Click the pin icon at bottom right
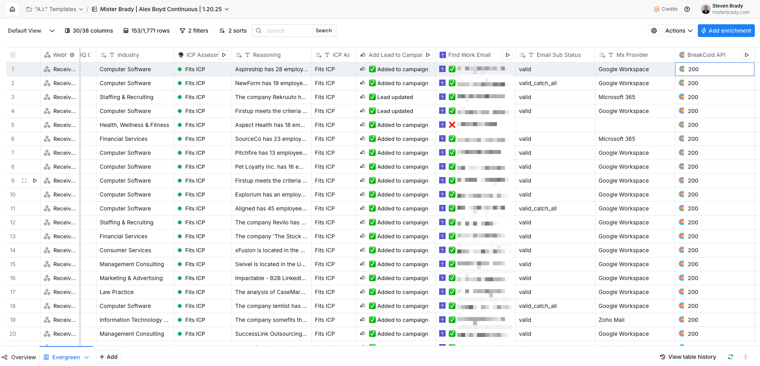Screen dimensions: 760x366 [745, 357]
